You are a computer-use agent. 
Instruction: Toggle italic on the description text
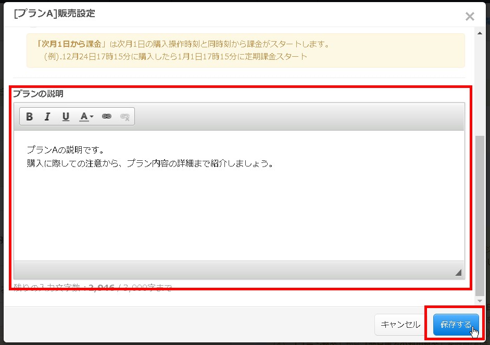[47, 116]
